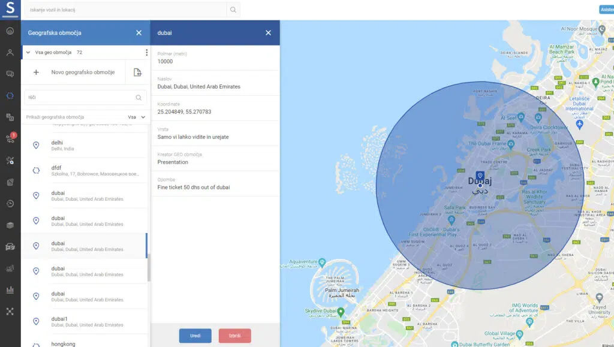Open the bar chart reports sidebar icon

coord(10,290)
